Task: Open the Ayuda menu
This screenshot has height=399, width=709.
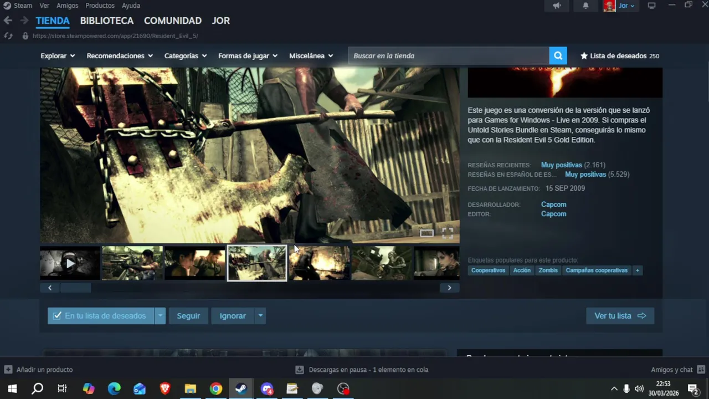Action: click(x=131, y=6)
